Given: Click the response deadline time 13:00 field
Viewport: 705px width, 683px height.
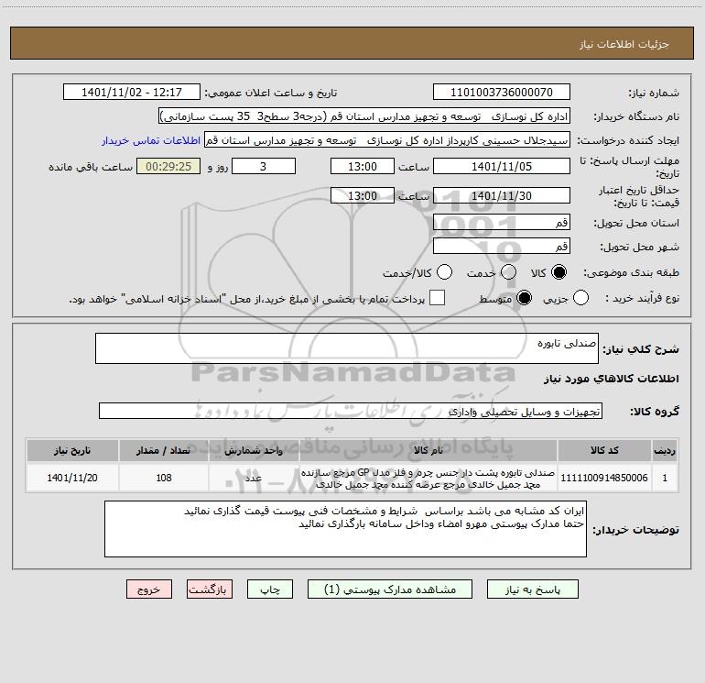Looking at the screenshot, I should pos(363,167).
